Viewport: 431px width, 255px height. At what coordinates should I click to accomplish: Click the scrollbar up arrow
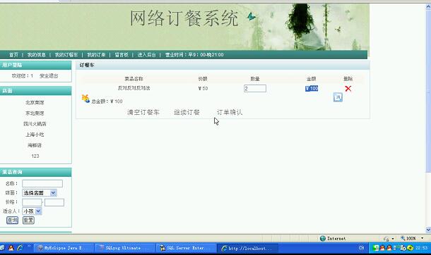tap(428, 7)
